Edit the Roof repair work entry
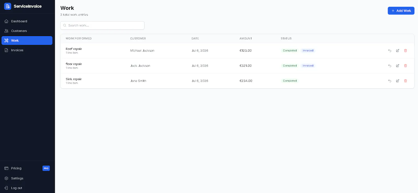418x193 pixels. pyautogui.click(x=398, y=51)
